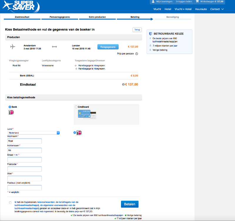Select the Bank payment radio button

point(10,107)
